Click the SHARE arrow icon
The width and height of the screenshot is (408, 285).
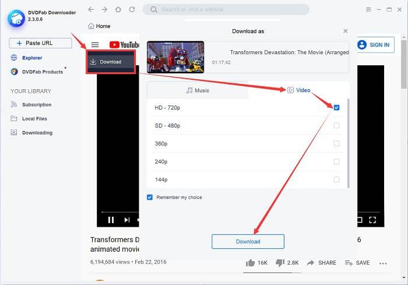pos(310,263)
